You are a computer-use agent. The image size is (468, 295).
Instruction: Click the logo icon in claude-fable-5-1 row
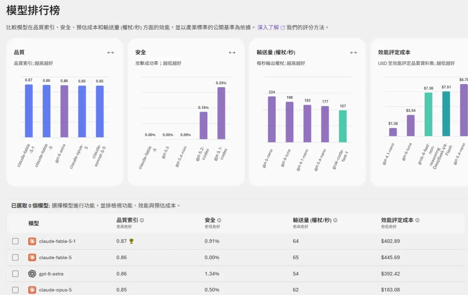coord(32,241)
